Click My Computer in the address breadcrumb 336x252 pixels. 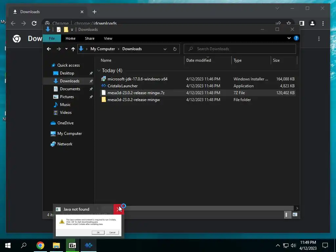click(103, 49)
